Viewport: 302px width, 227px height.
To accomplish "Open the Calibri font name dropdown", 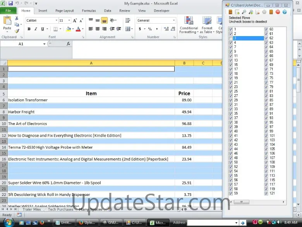I will pos(56,20).
